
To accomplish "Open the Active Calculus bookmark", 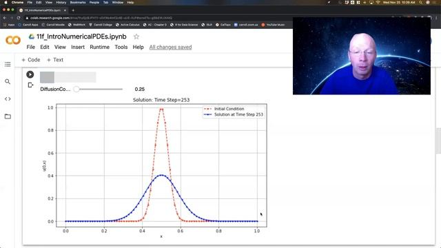I will coord(127,25).
